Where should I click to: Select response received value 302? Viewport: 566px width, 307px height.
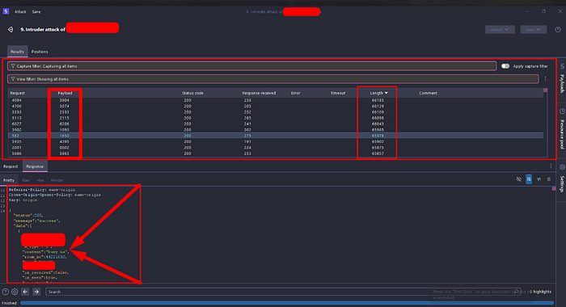[x=247, y=130]
